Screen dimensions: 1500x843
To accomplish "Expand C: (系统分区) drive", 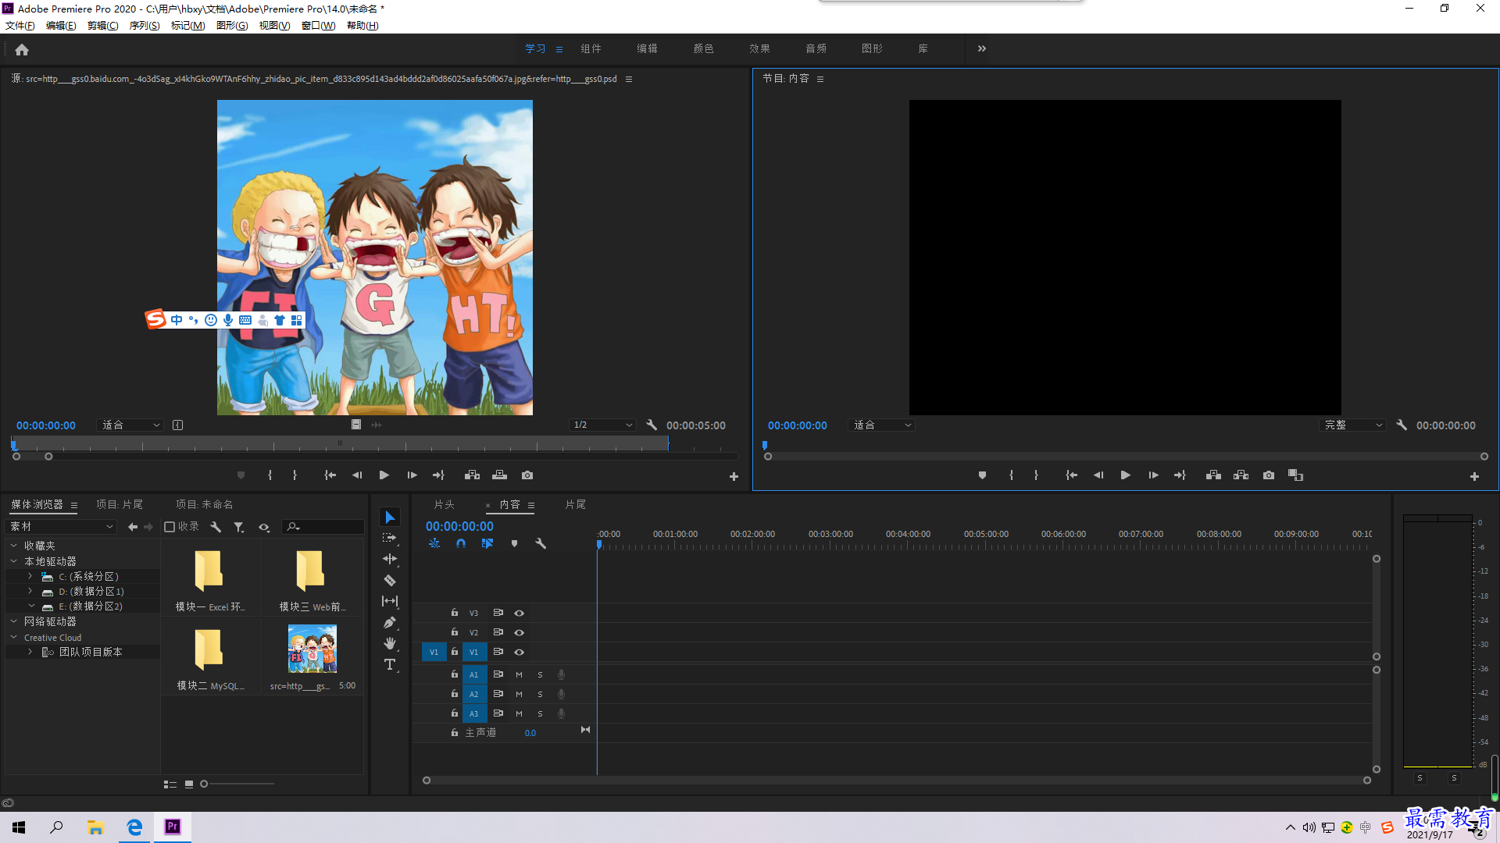I will pyautogui.click(x=30, y=576).
